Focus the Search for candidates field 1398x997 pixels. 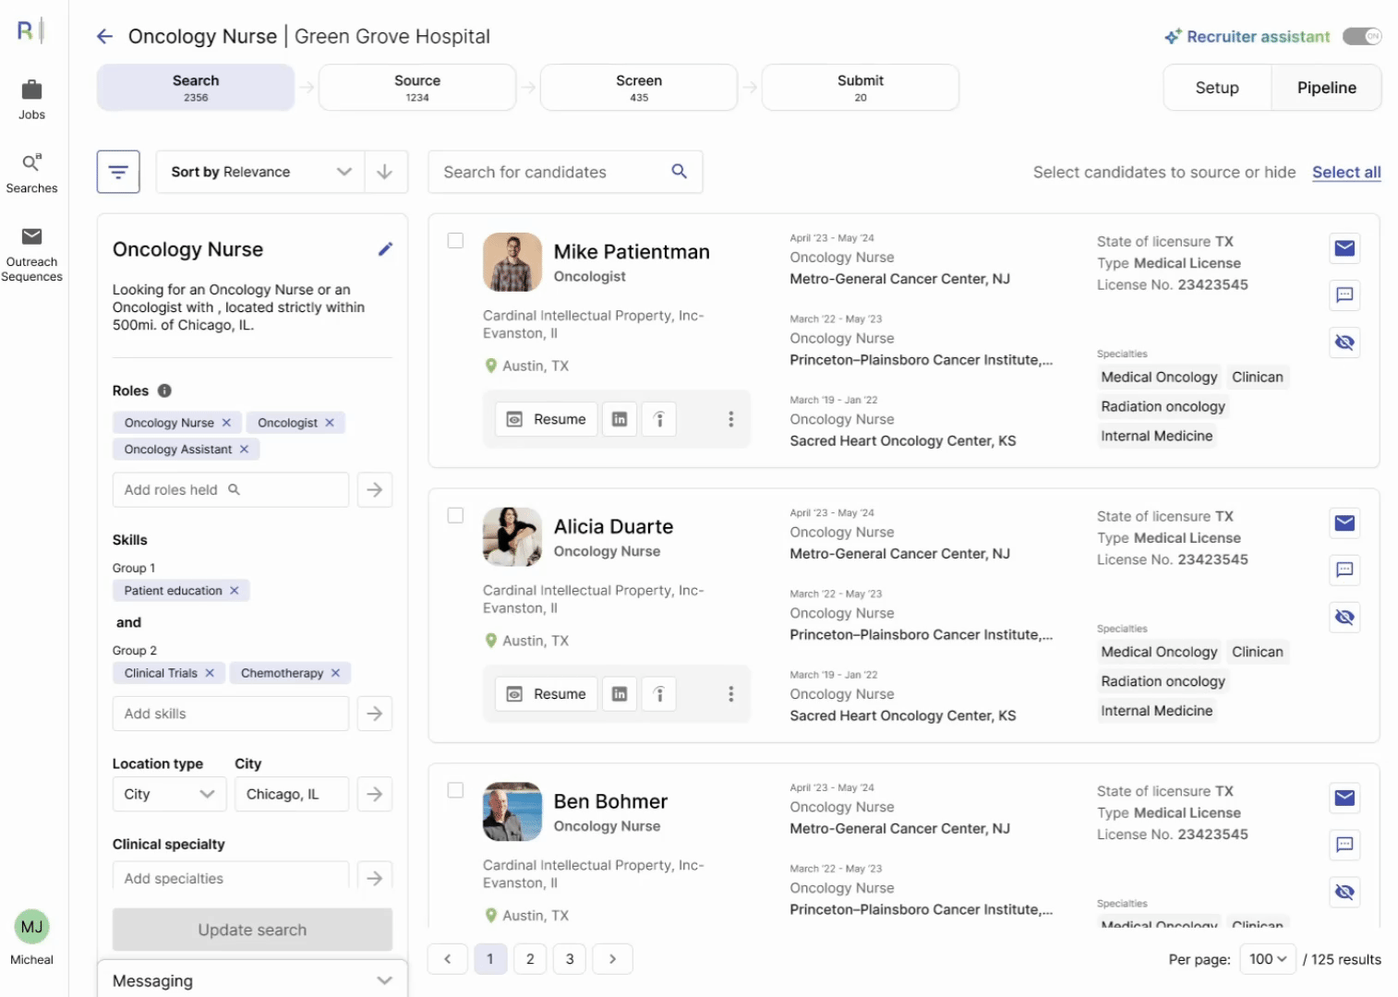pos(565,172)
